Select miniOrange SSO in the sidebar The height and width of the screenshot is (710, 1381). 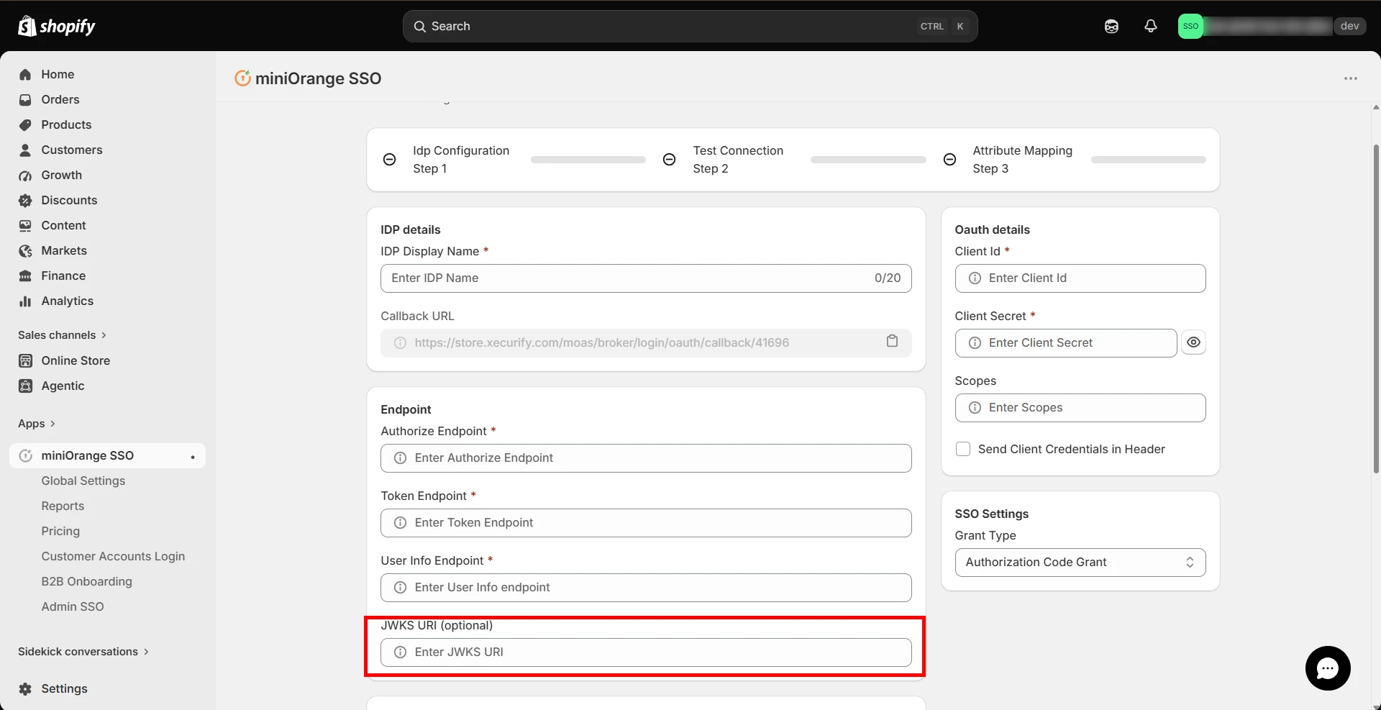point(107,456)
